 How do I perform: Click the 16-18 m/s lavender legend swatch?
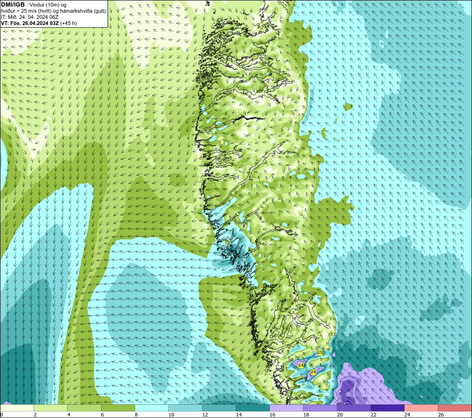point(287,408)
